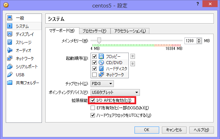The height and width of the screenshot is (139, 220).
Task: Click the ヘルプ(H) button
Action: pyautogui.click(x=201, y=130)
